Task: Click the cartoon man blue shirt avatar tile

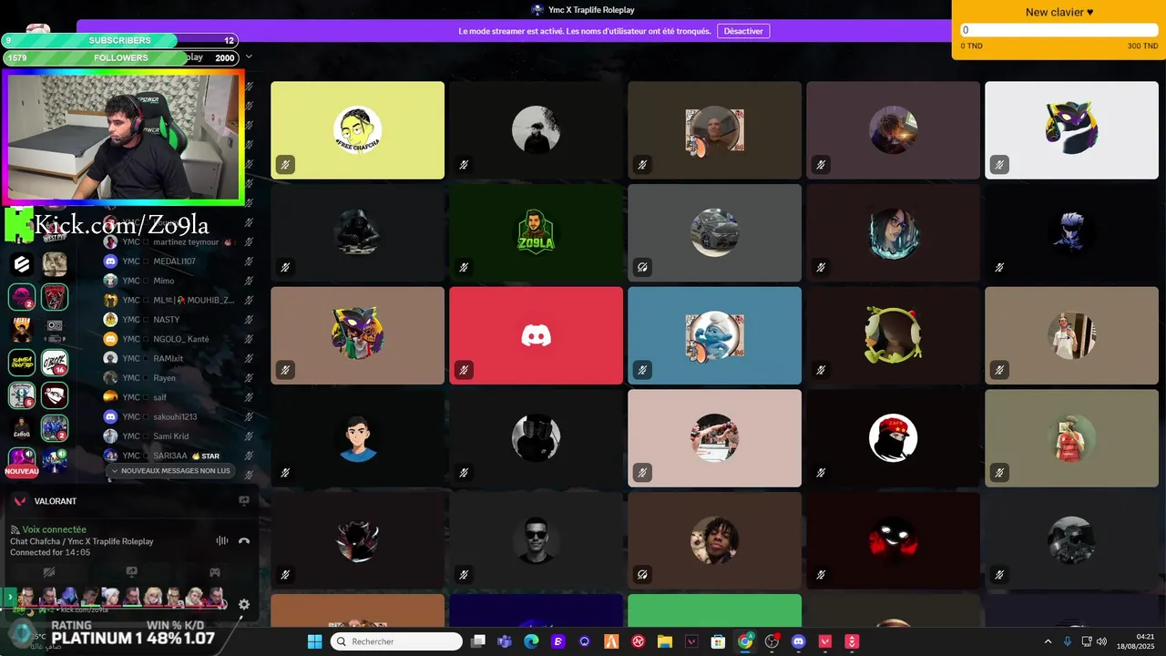Action: [x=357, y=438]
